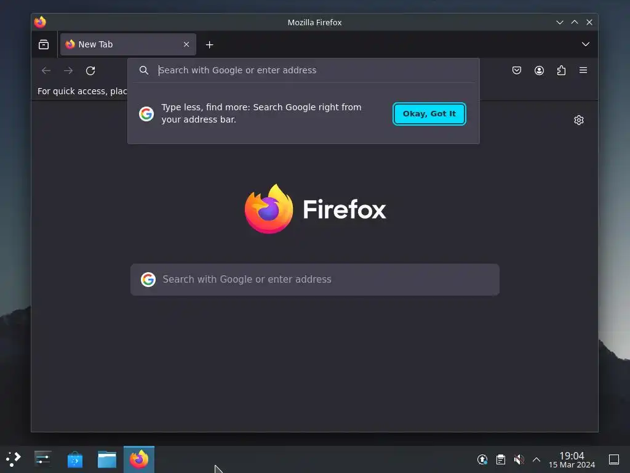Open the clock showing 19:04
This screenshot has width=630, height=473.
point(572,459)
